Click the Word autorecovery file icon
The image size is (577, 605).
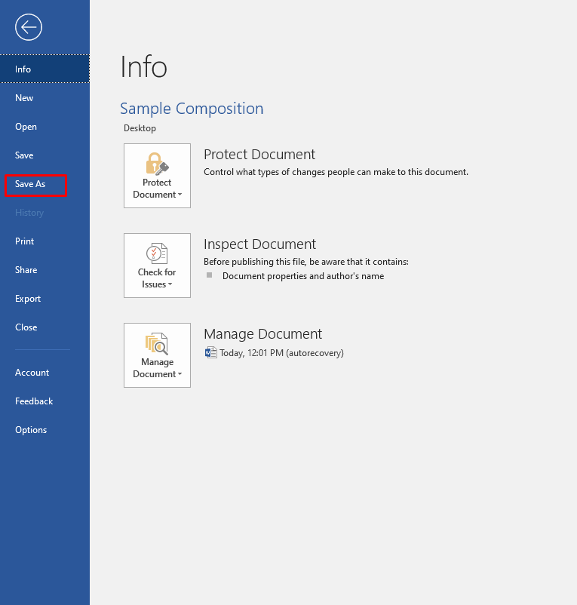tap(210, 352)
